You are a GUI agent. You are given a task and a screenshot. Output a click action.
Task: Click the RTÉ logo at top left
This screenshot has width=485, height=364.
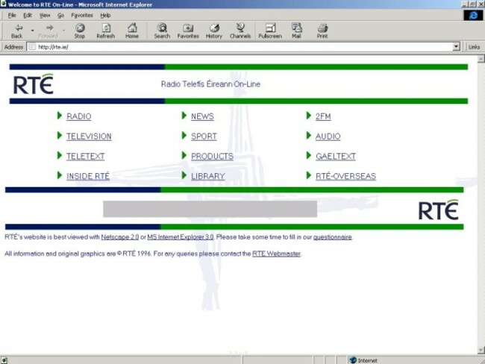(34, 84)
